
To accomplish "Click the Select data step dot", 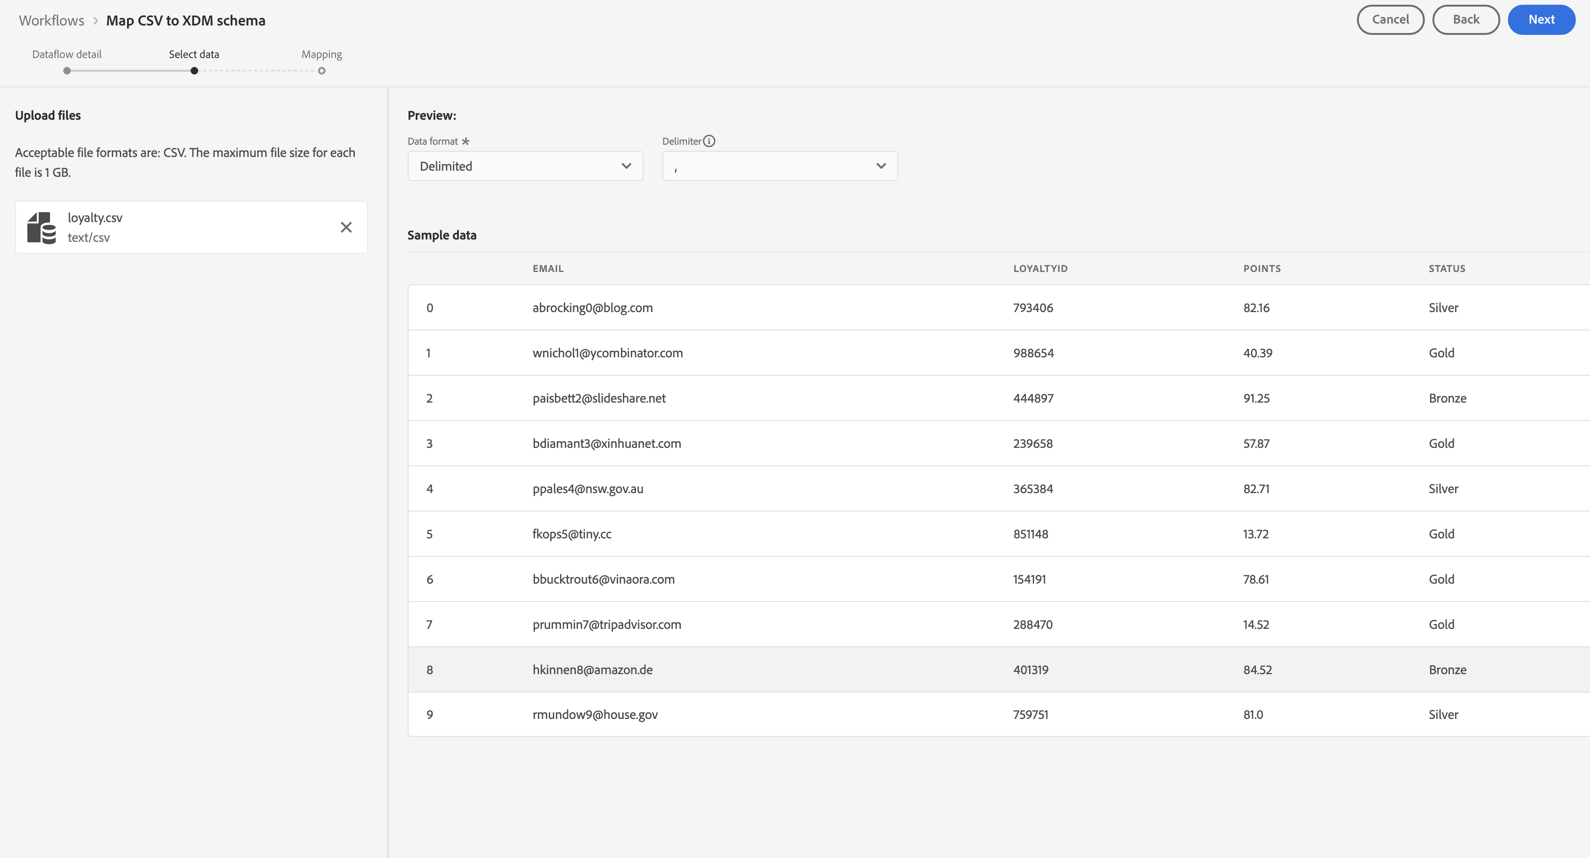I will tap(194, 71).
